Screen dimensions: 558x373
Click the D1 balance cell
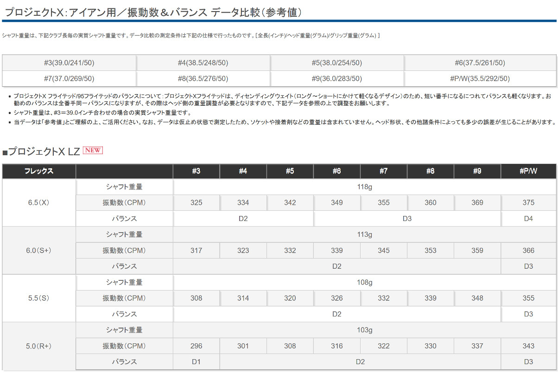click(x=196, y=361)
